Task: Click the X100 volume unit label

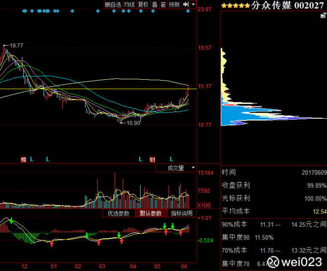Action: click(204, 205)
